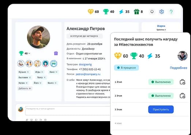Click the name Александр Петров heading
This screenshot has height=135, width=191.
point(86,28)
